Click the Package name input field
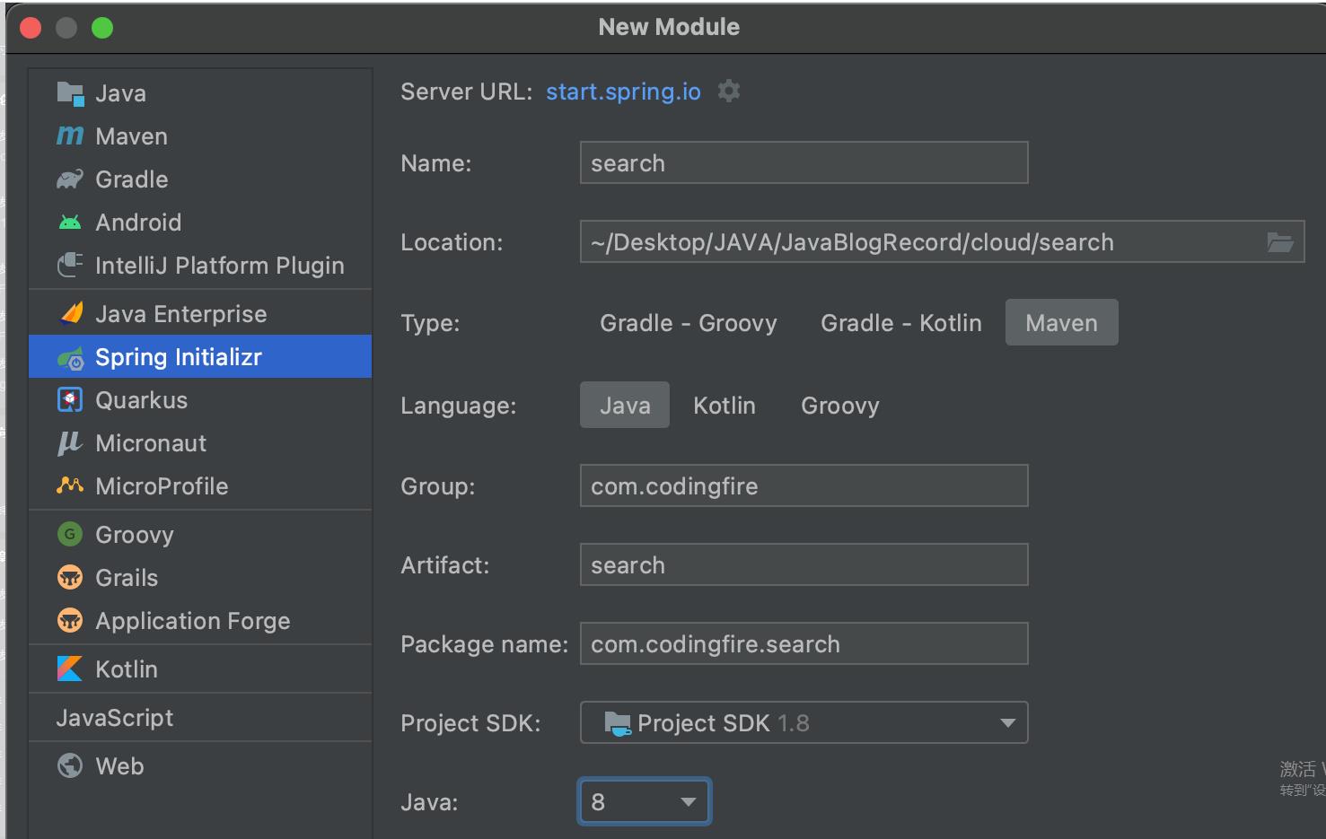The height and width of the screenshot is (839, 1326). pos(804,643)
